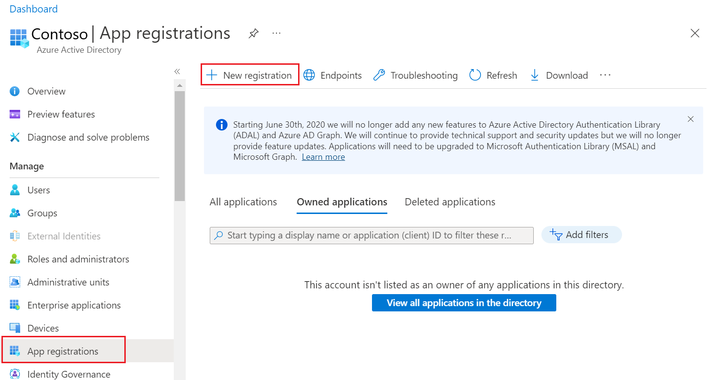719x380 pixels.
Task: Open Troubleshooting wrench icon
Action: click(x=379, y=75)
